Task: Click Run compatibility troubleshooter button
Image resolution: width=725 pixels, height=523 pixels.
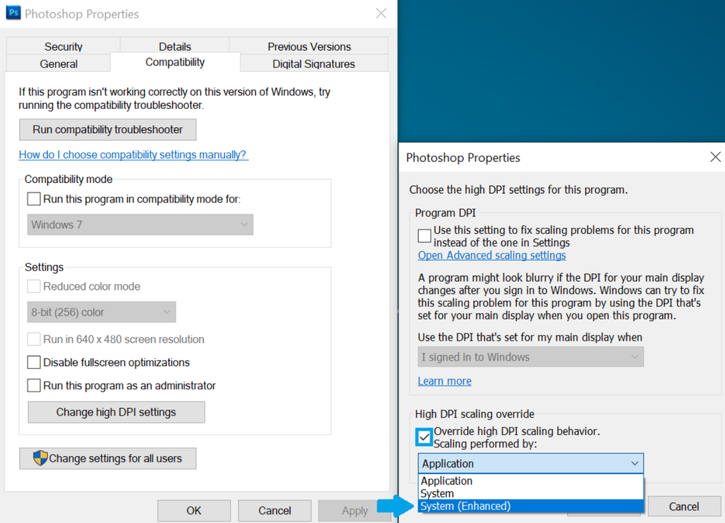Action: (x=107, y=129)
